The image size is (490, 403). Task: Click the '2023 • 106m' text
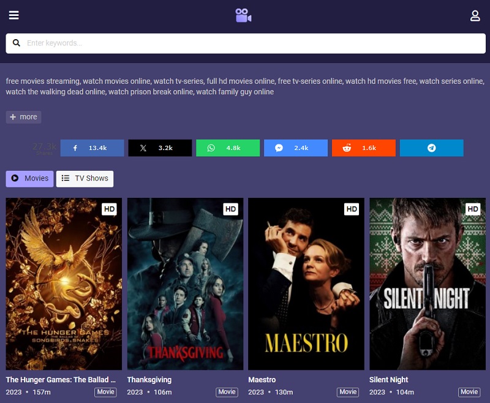click(149, 393)
